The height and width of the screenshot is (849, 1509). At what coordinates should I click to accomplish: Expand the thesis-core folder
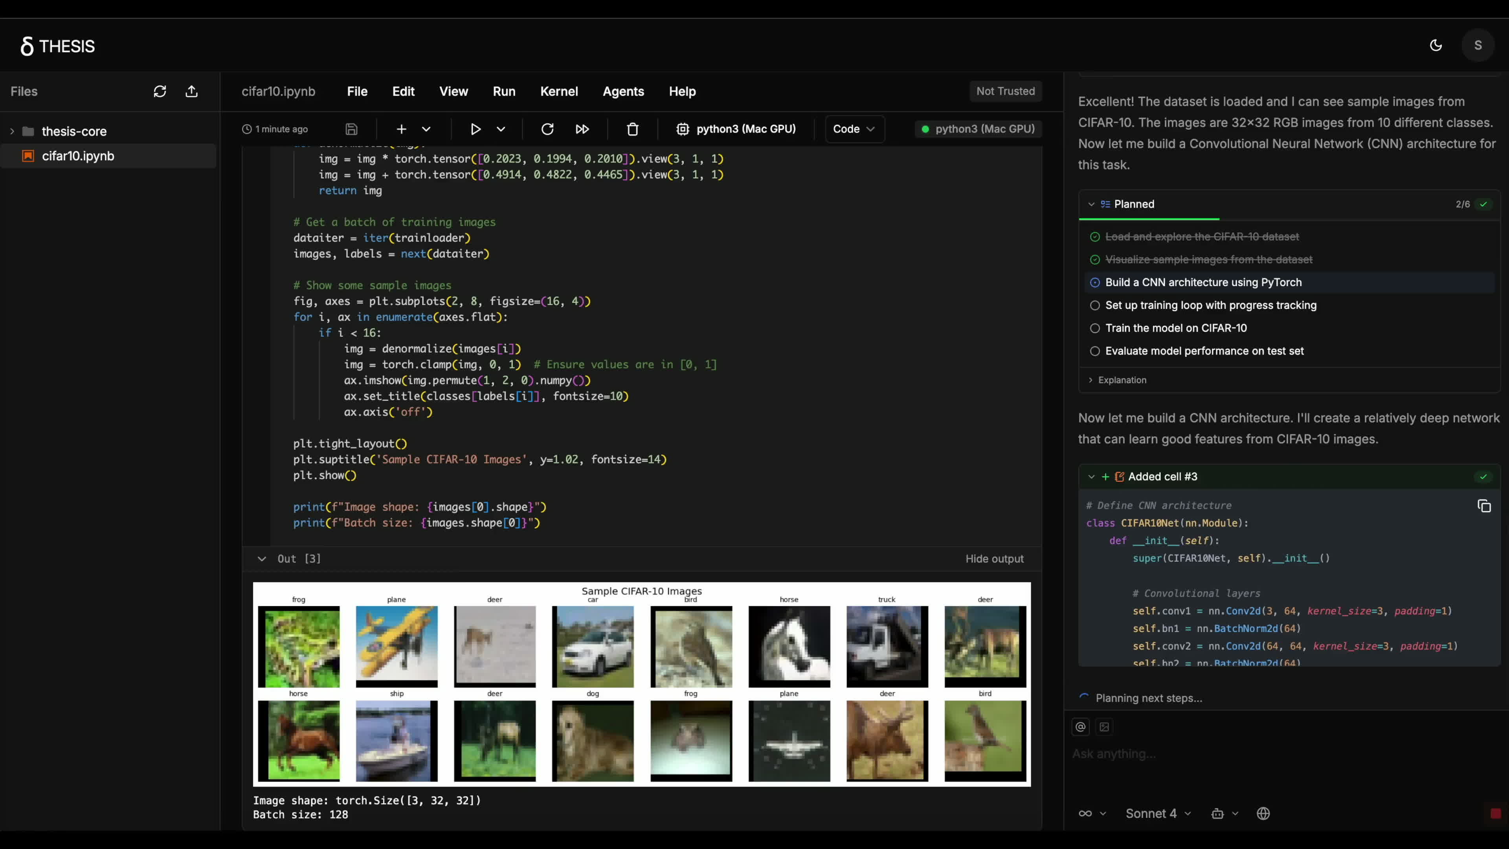tap(12, 131)
